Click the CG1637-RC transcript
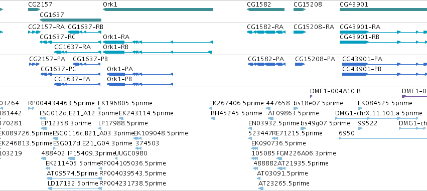Screen dimensions: 427x191 click(x=70, y=42)
